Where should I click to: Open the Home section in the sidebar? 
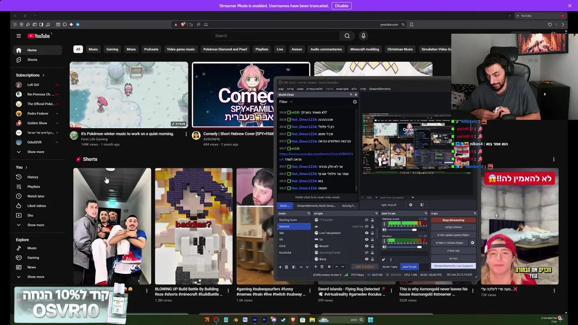click(37, 50)
